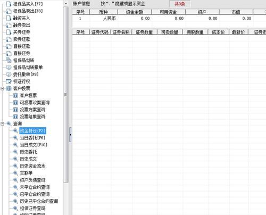The height and width of the screenshot is (215, 266).
Task: Open 未平仓合约查询 item
Action: [x=35, y=187]
